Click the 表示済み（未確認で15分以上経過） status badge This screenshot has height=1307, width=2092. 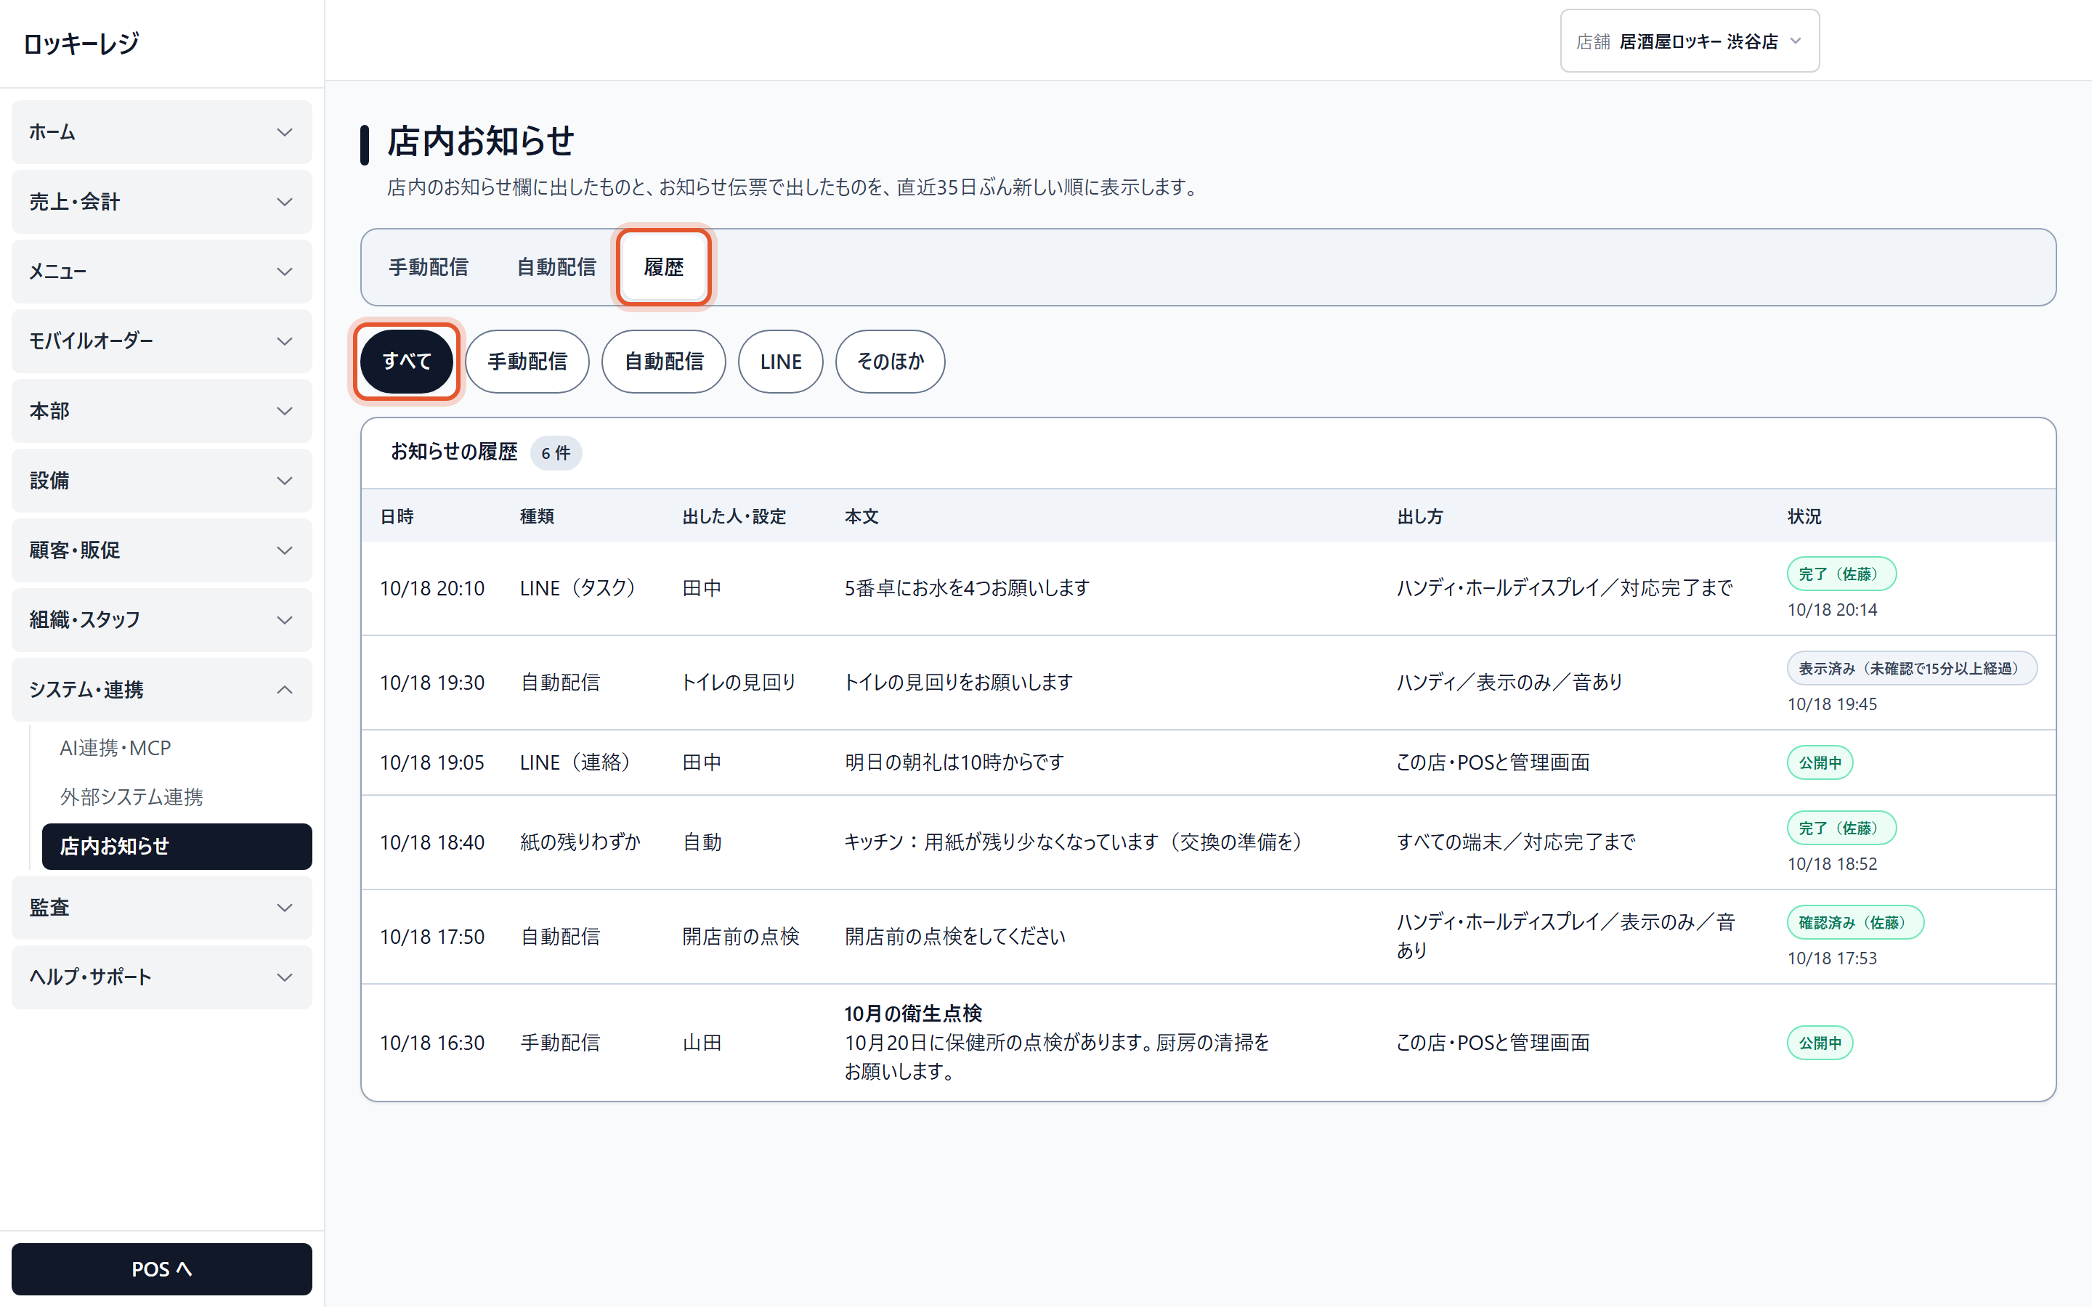(1911, 668)
